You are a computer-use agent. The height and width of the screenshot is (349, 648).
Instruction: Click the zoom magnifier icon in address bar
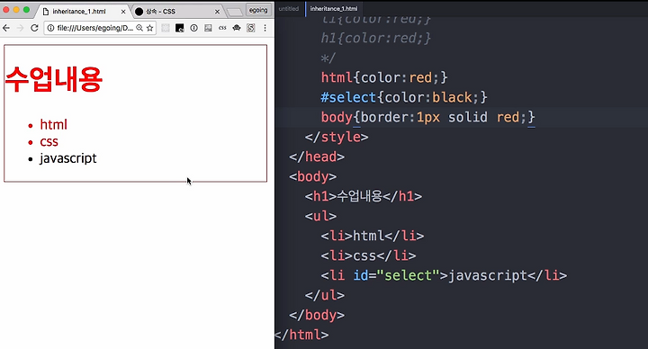139,28
